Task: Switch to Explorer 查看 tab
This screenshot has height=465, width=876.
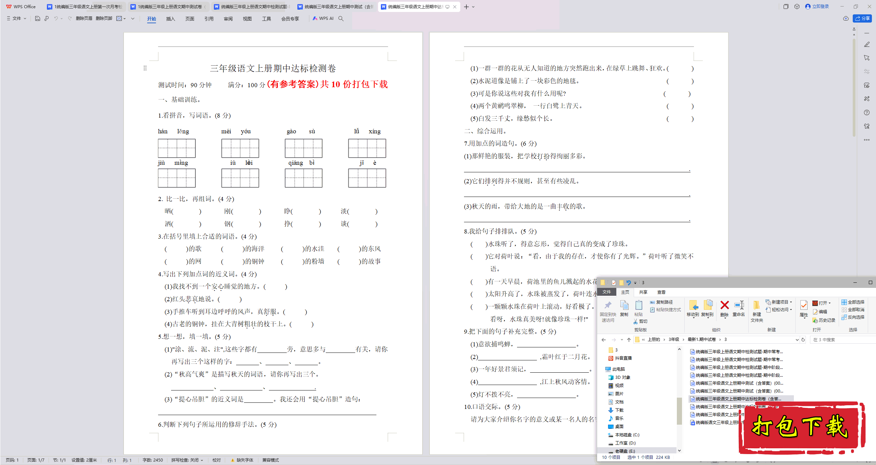Action: [x=661, y=292]
